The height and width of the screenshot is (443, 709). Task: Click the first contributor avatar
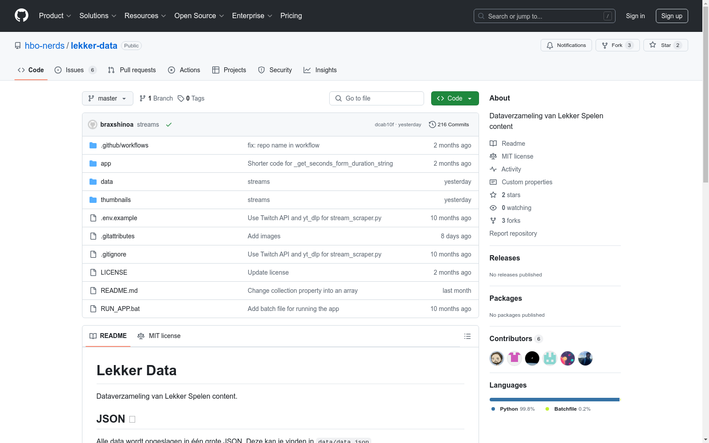point(497,358)
